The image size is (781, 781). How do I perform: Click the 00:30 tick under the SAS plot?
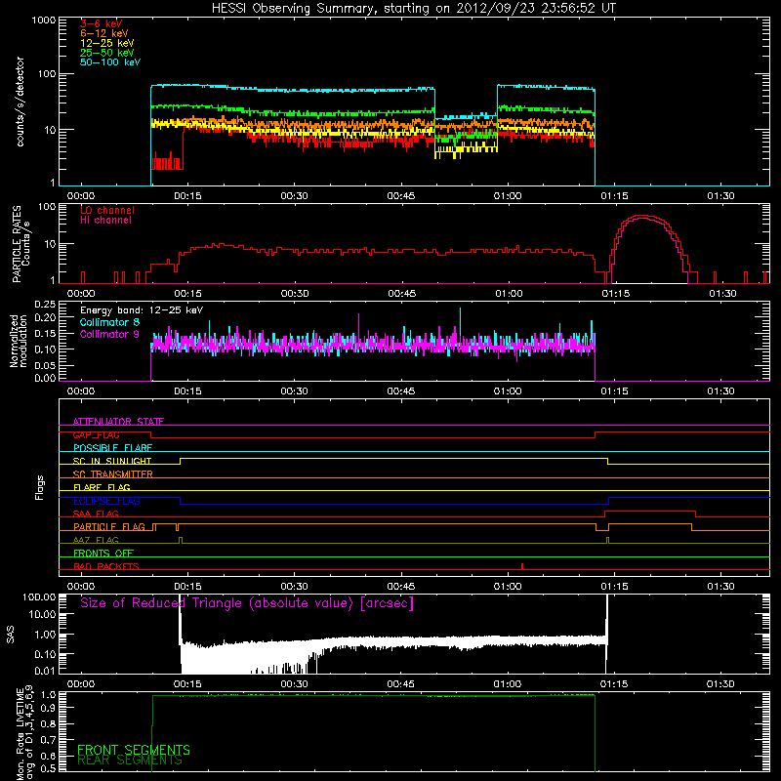pyautogui.click(x=295, y=684)
